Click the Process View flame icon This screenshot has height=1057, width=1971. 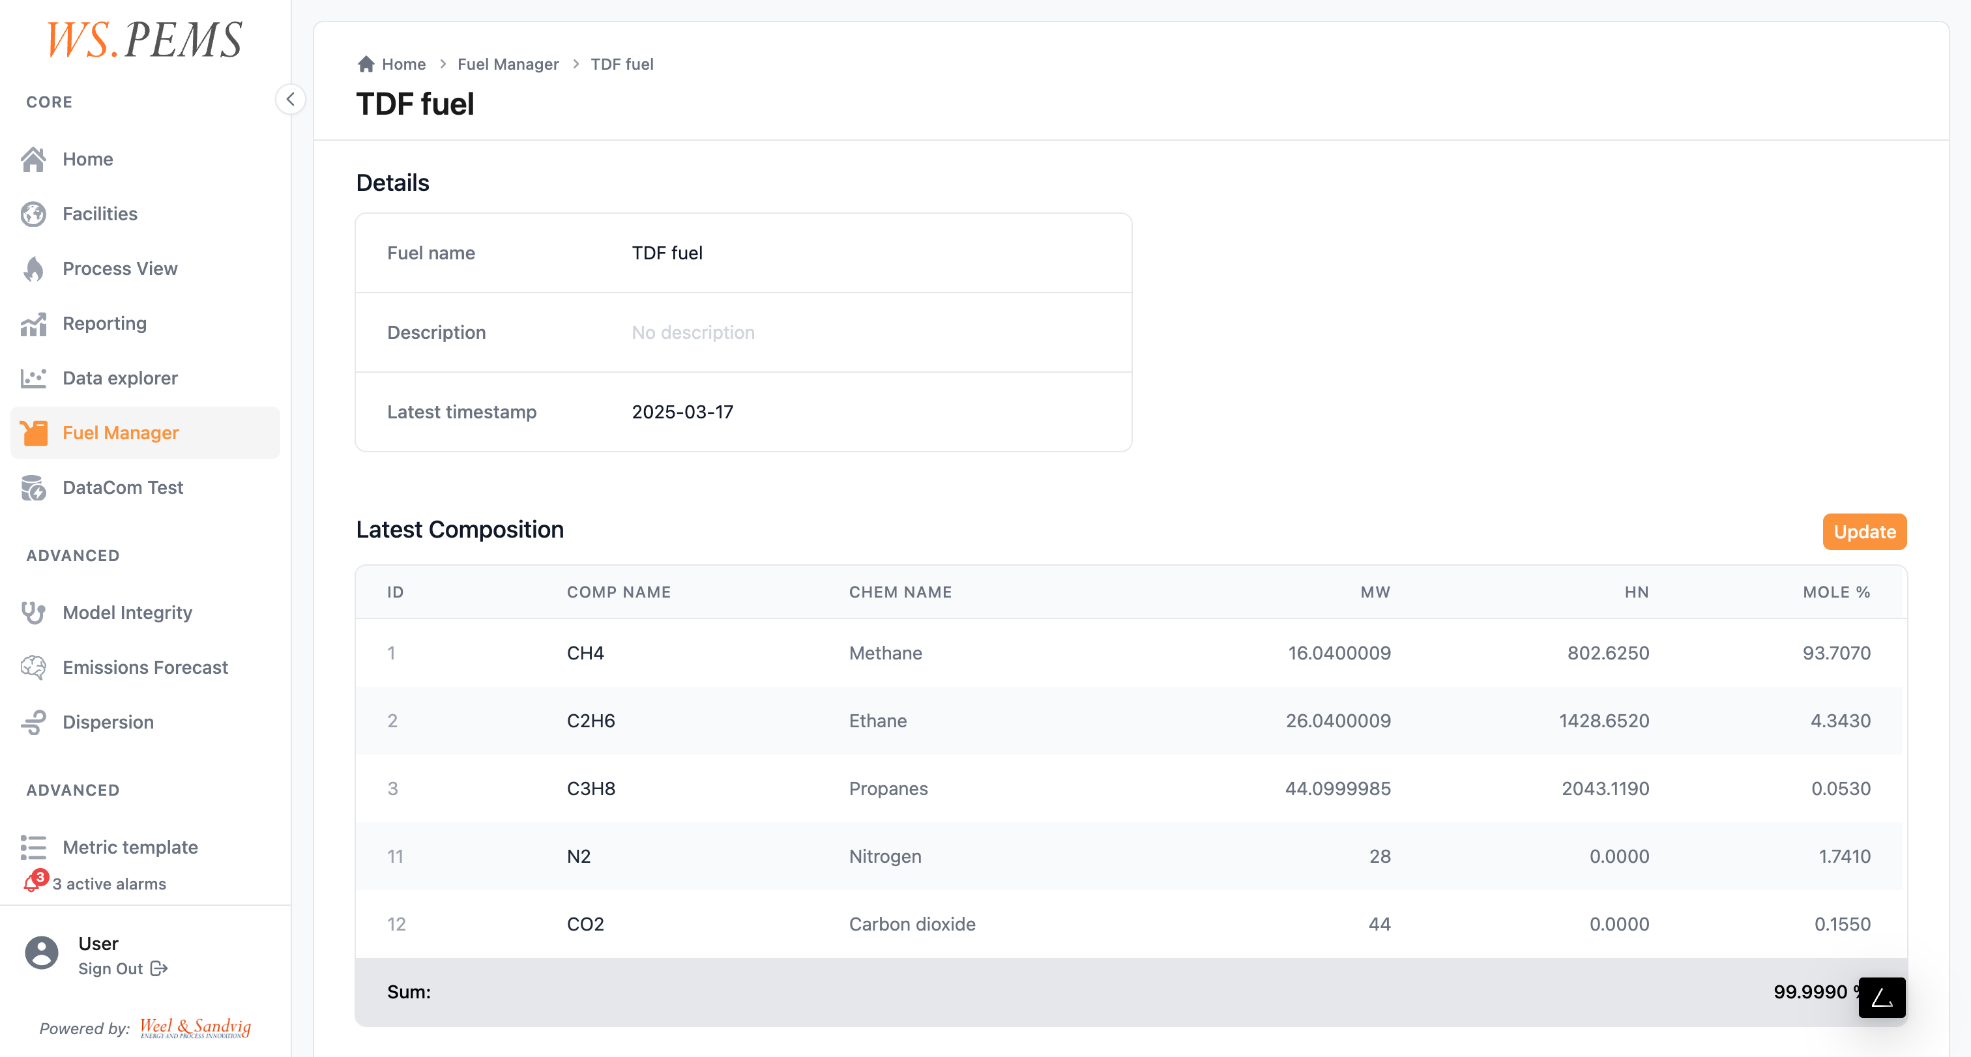[x=34, y=268]
